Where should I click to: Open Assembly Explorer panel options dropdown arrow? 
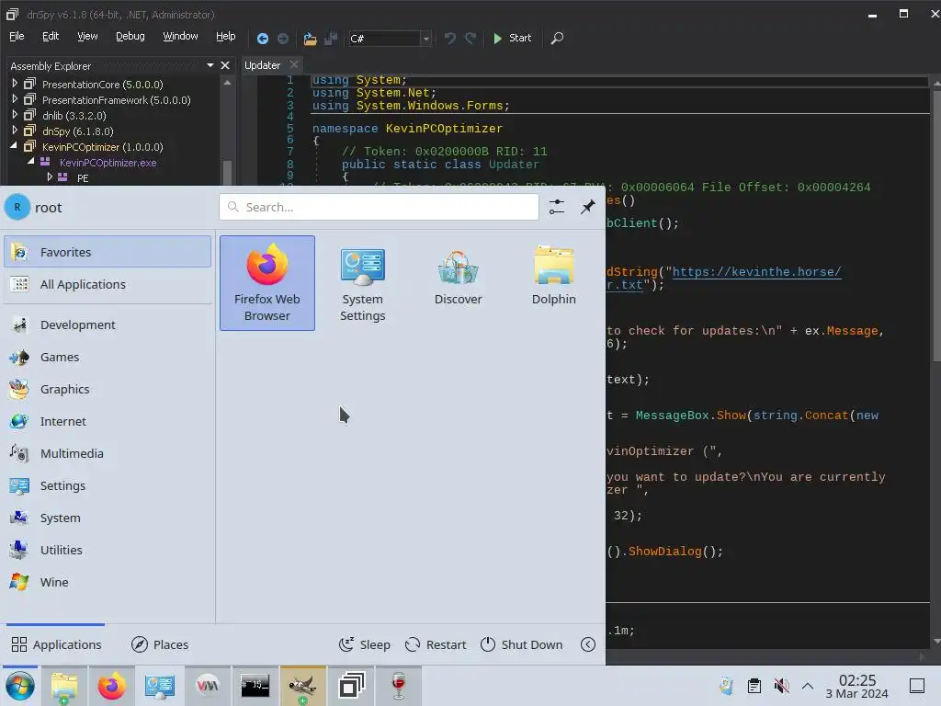(x=210, y=65)
